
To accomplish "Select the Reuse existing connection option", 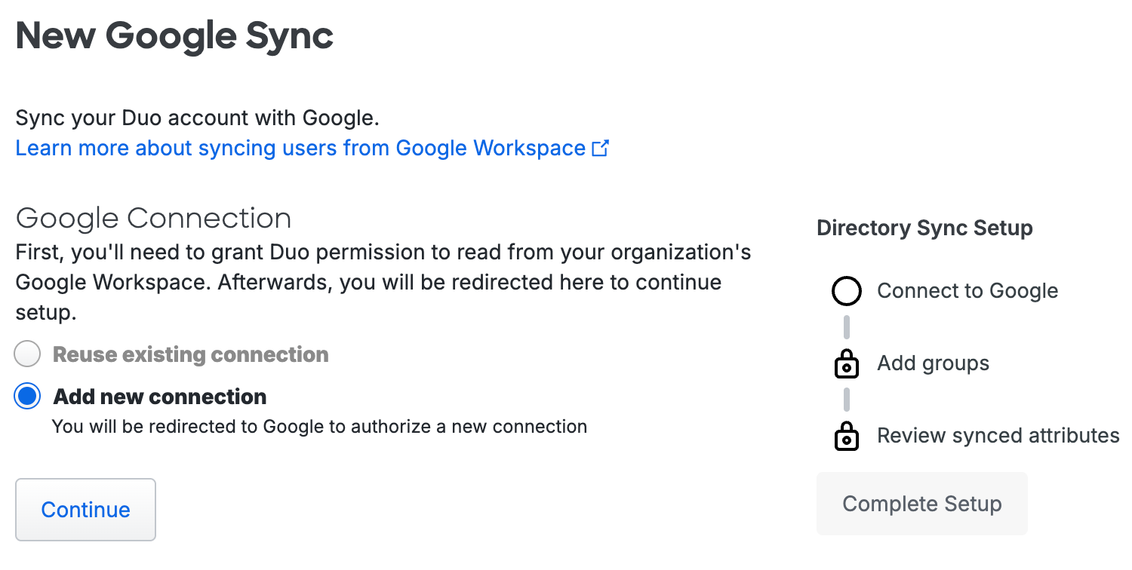I will click(x=26, y=353).
